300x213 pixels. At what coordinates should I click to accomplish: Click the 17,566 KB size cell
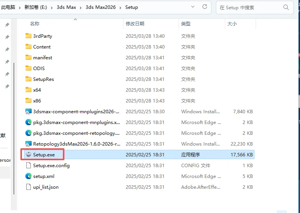click(x=242, y=154)
